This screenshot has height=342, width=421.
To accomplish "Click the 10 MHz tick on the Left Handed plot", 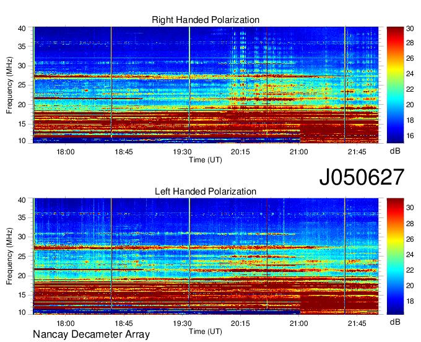I will click(x=22, y=312).
